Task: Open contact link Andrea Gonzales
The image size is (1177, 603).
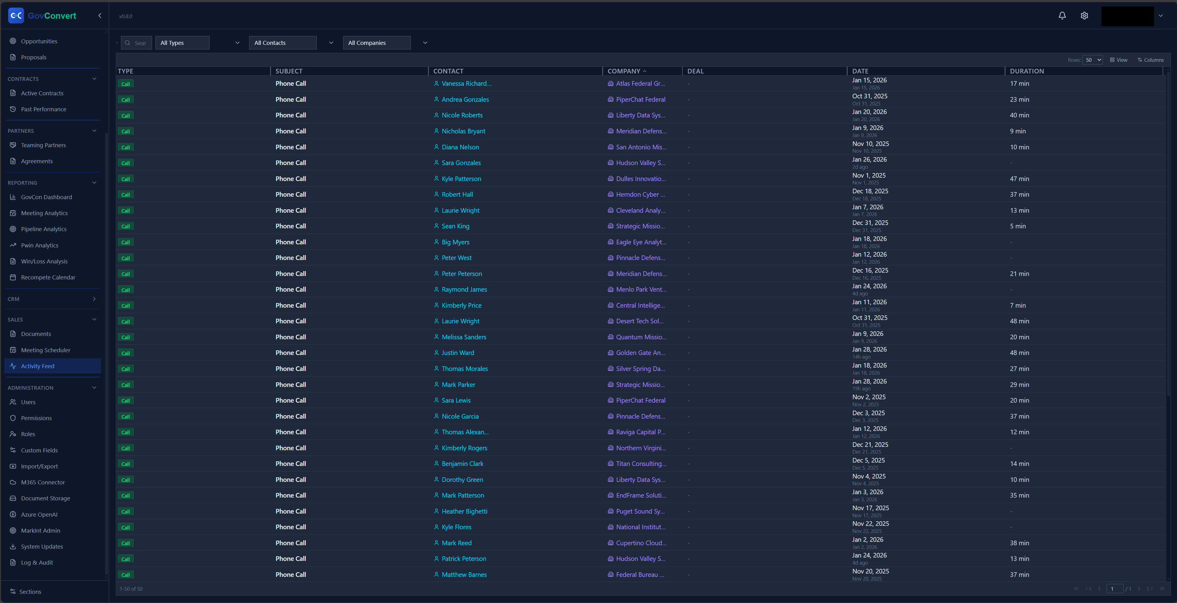Action: pos(465,100)
